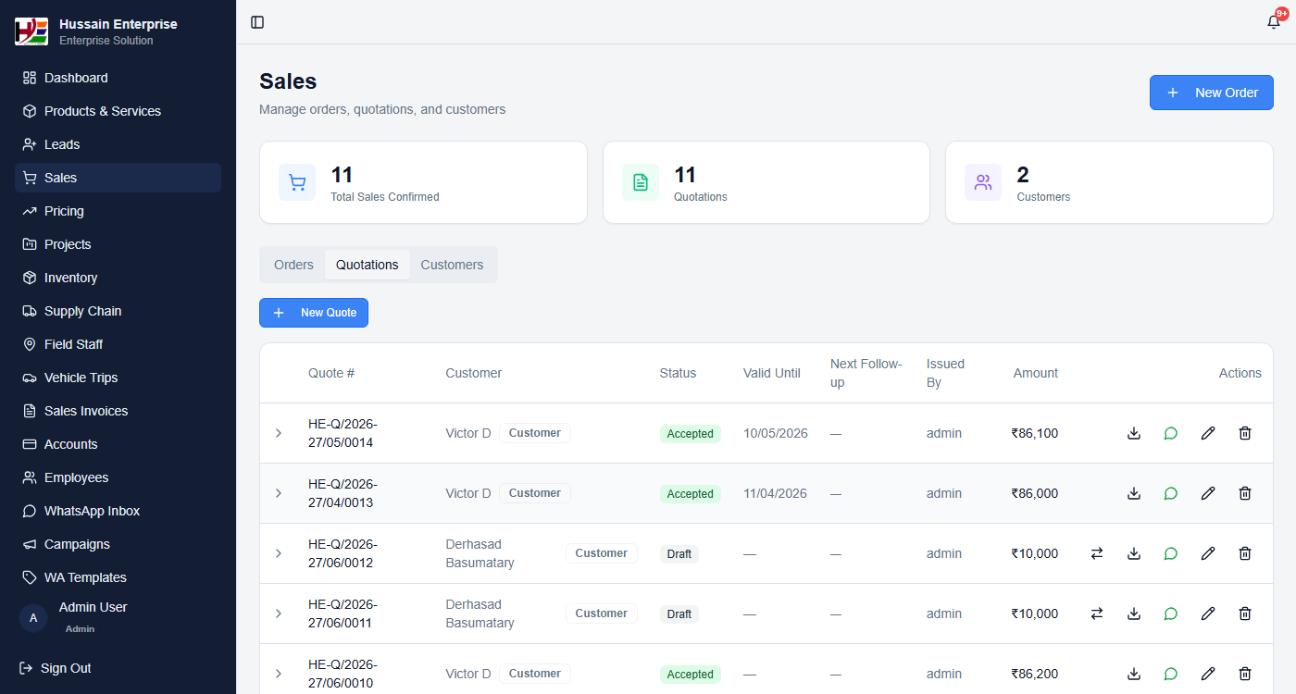Open the Customers stat card
This screenshot has width=1296, height=694.
[x=1109, y=182]
